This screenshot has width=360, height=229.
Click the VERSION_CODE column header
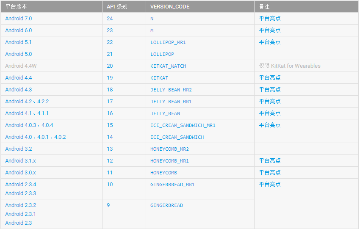tap(170, 7)
